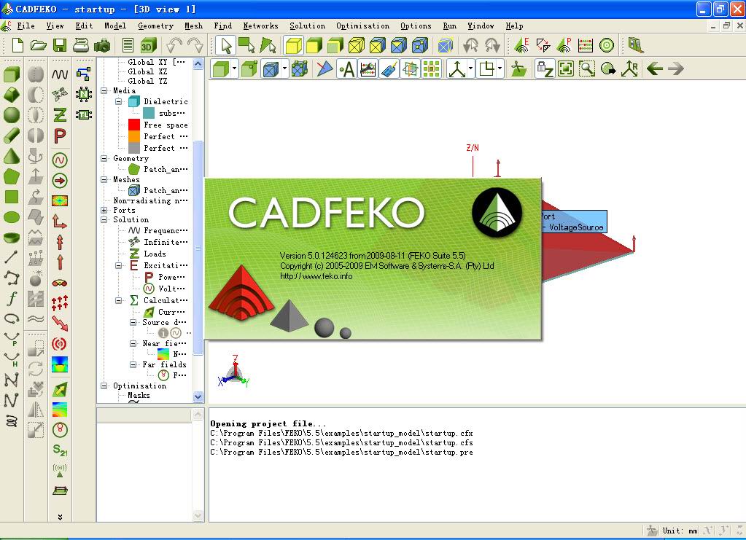The height and width of the screenshot is (540, 746).
Task: Collapse the Geometry tree node
Action: [x=104, y=159]
